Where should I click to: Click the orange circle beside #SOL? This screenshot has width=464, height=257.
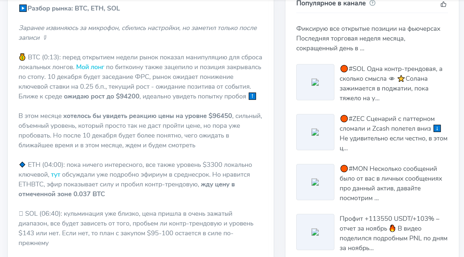tap(344, 69)
